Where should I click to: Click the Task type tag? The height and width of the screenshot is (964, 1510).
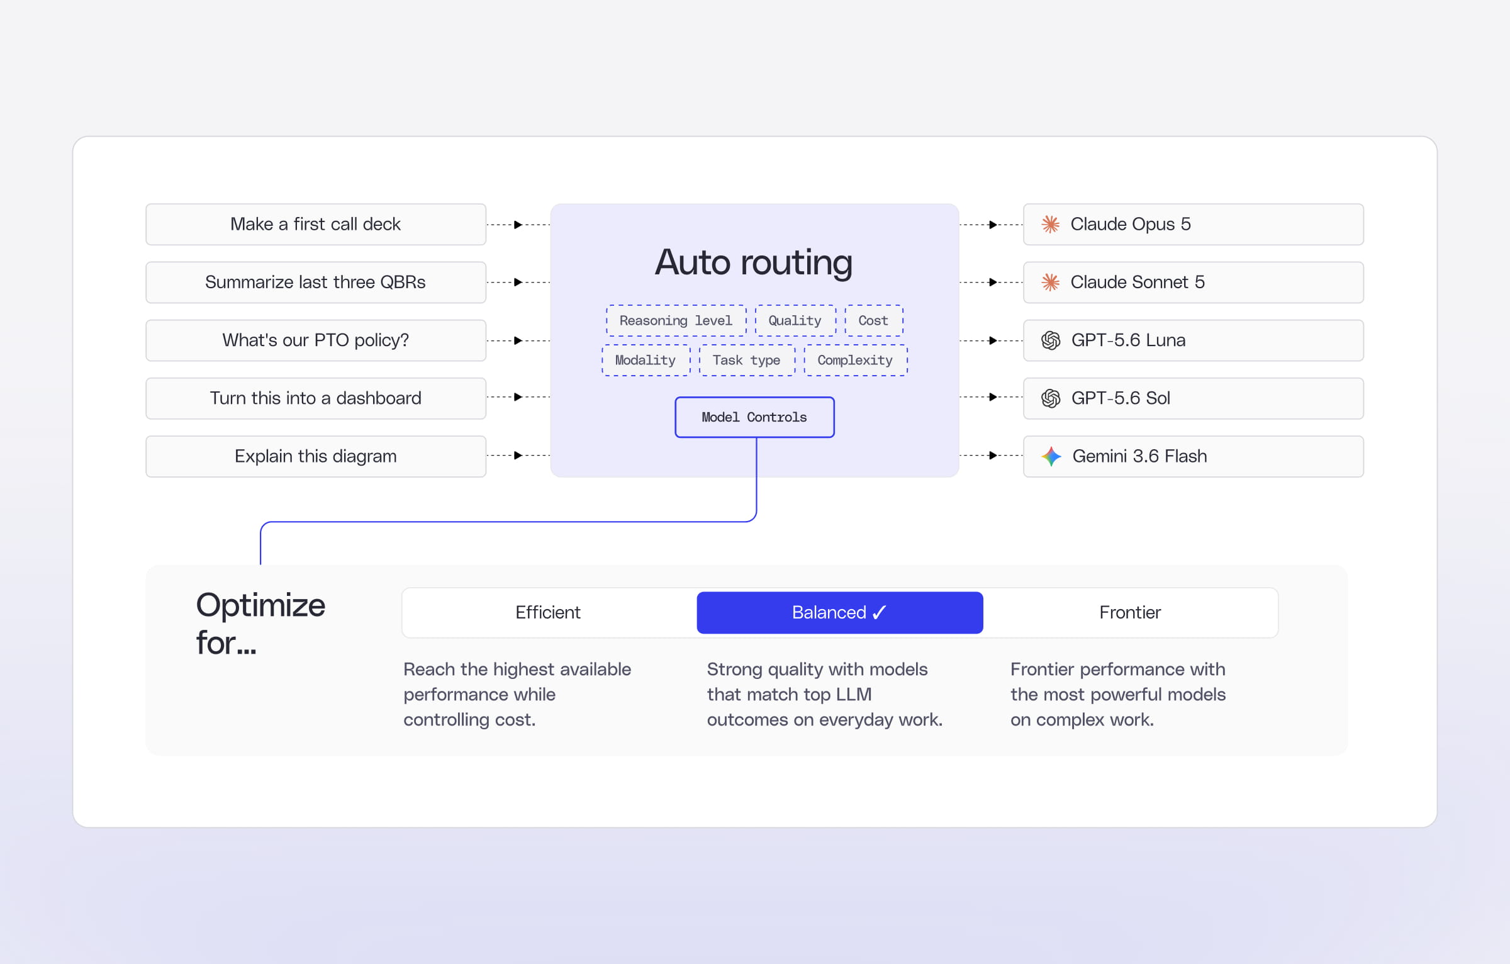point(747,361)
